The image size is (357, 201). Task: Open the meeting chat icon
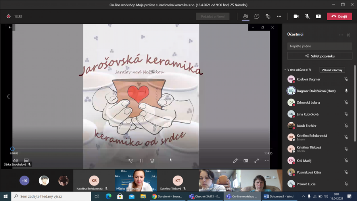click(257, 16)
